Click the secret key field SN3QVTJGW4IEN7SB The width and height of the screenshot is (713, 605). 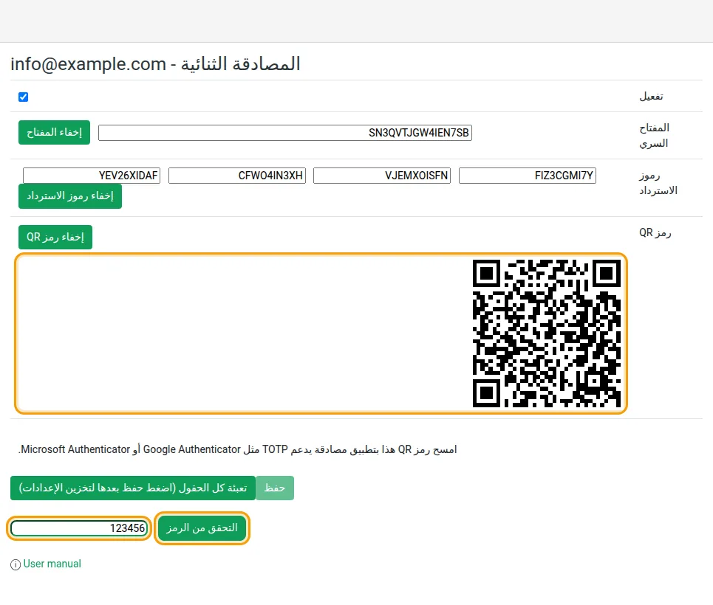point(285,133)
